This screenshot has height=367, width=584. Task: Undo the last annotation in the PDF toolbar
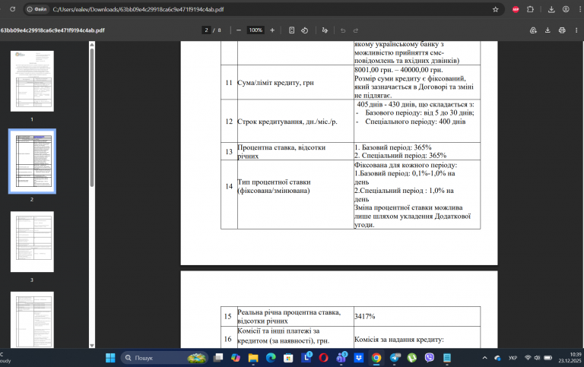point(343,30)
